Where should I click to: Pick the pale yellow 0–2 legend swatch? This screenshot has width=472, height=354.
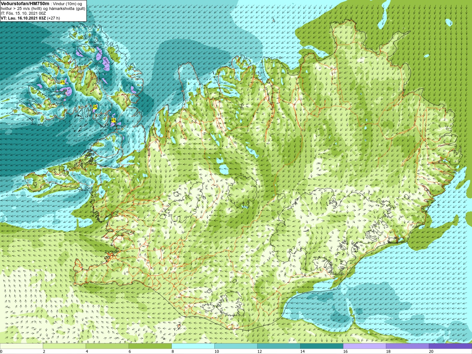point(21,346)
